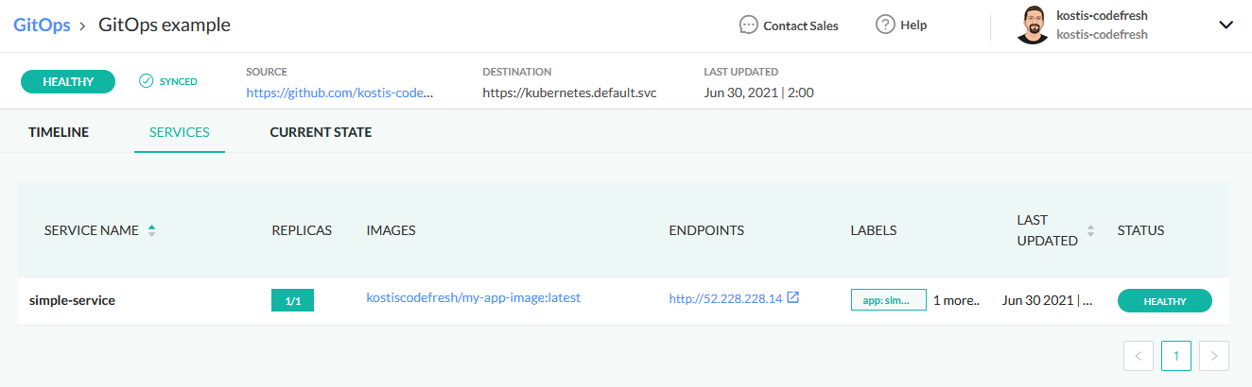
Task: Show the '1 more..' labels
Action: coord(956,301)
